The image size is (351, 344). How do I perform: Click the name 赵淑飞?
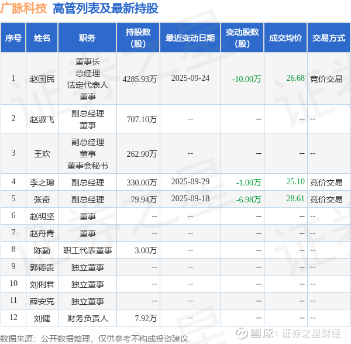click(x=42, y=119)
